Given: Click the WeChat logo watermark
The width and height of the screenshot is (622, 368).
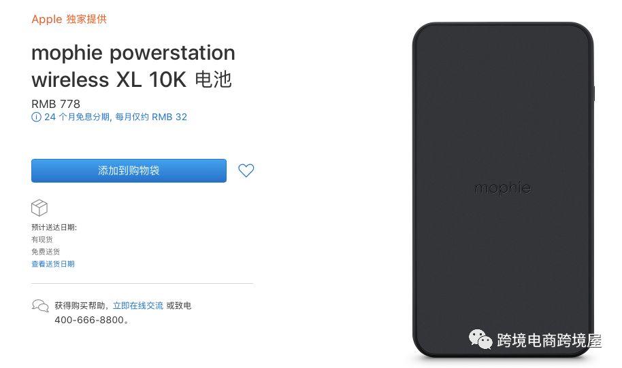Looking at the screenshot, I should tap(480, 339).
